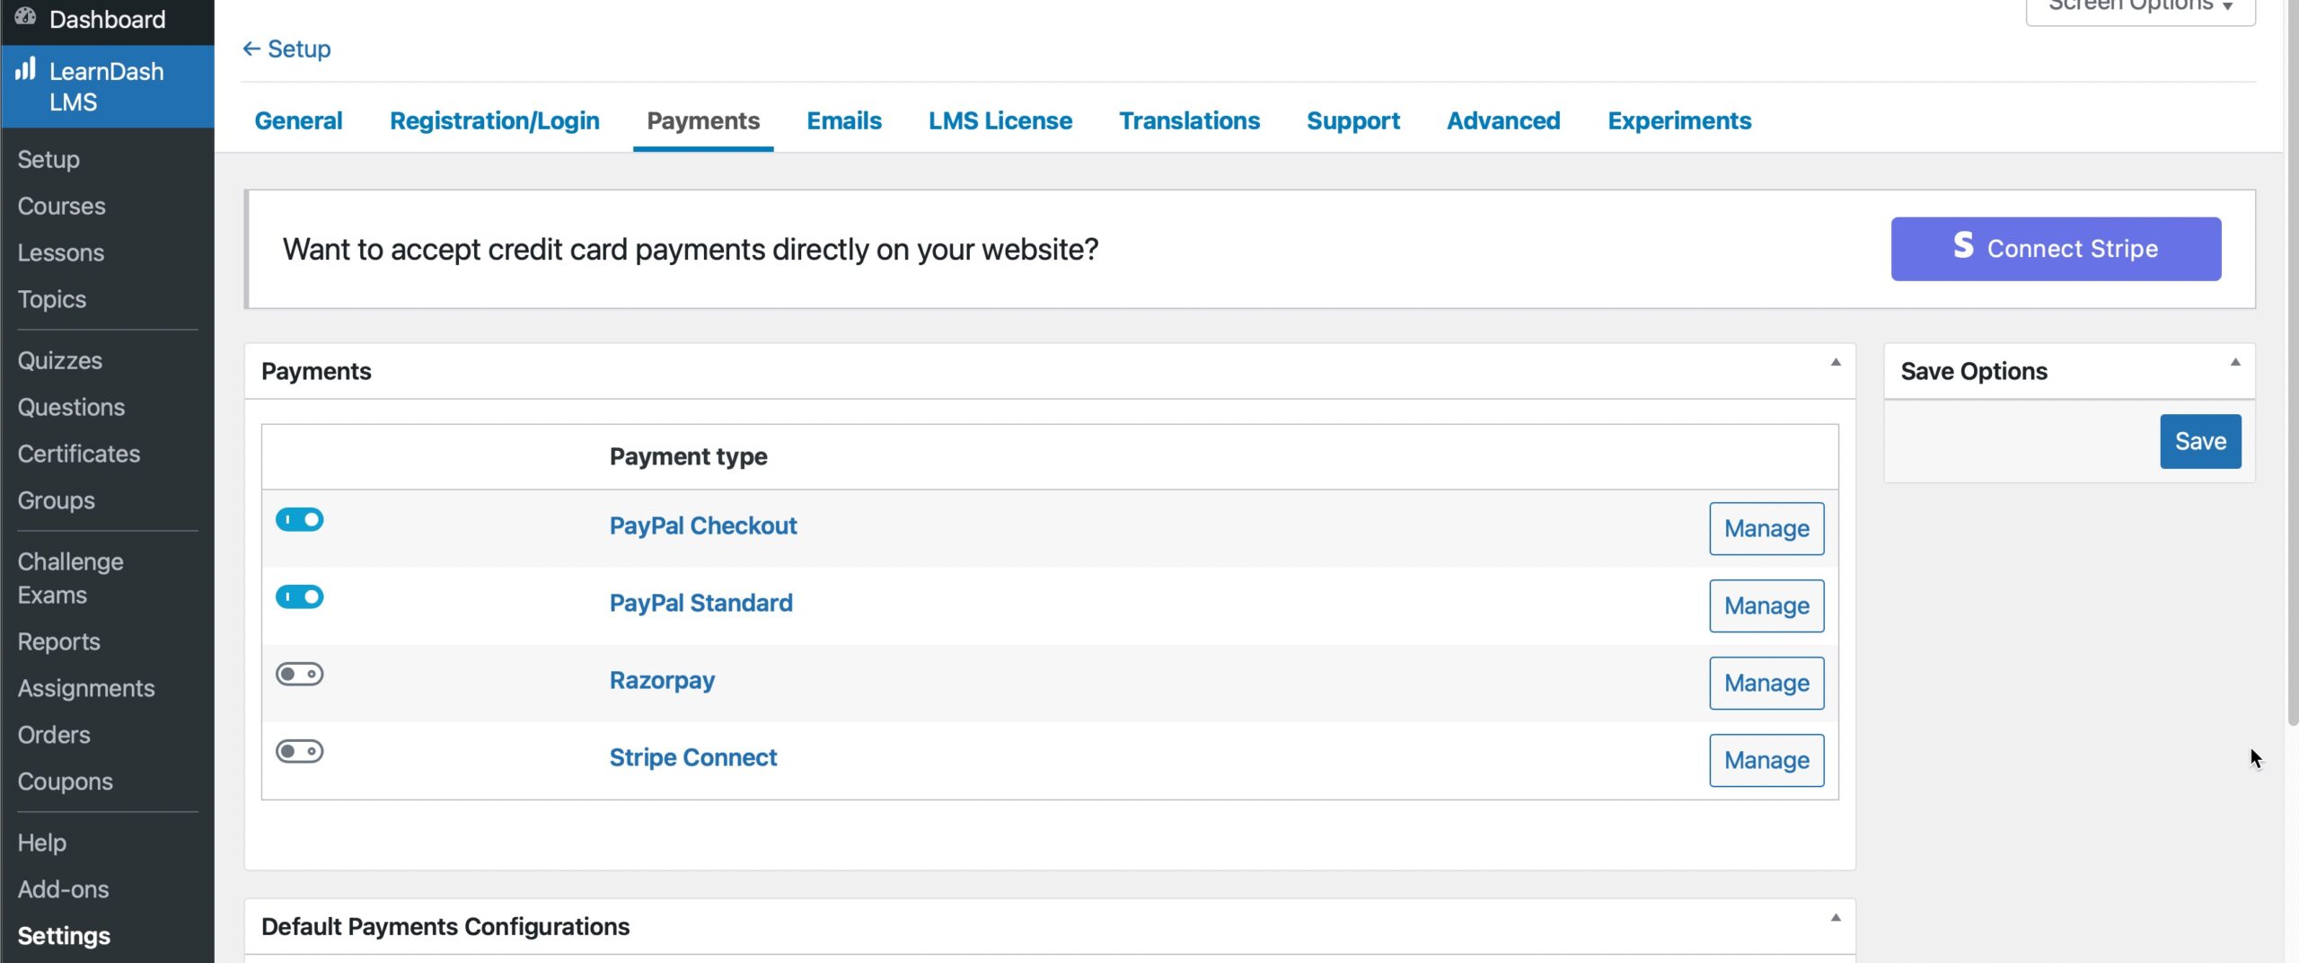This screenshot has width=2299, height=963.
Task: Manage PayPal Standard settings
Action: 1766,605
